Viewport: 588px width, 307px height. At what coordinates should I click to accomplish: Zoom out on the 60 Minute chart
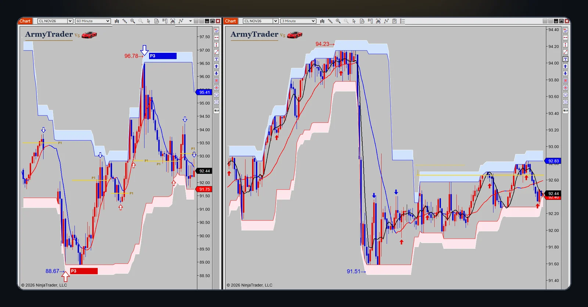pos(141,21)
